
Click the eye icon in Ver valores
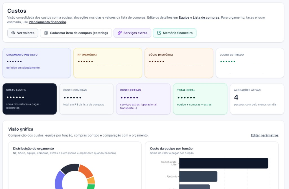click(13, 33)
